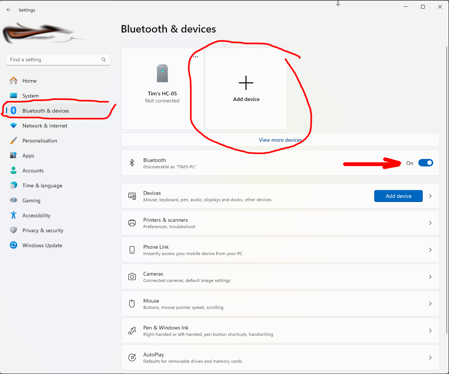Click the blue Add device button
This screenshot has height=374, width=449.
tap(398, 196)
